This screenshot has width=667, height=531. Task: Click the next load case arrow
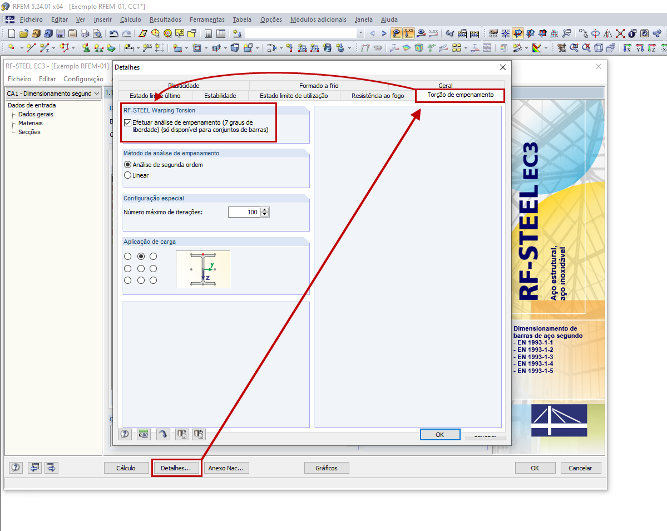coord(384,33)
